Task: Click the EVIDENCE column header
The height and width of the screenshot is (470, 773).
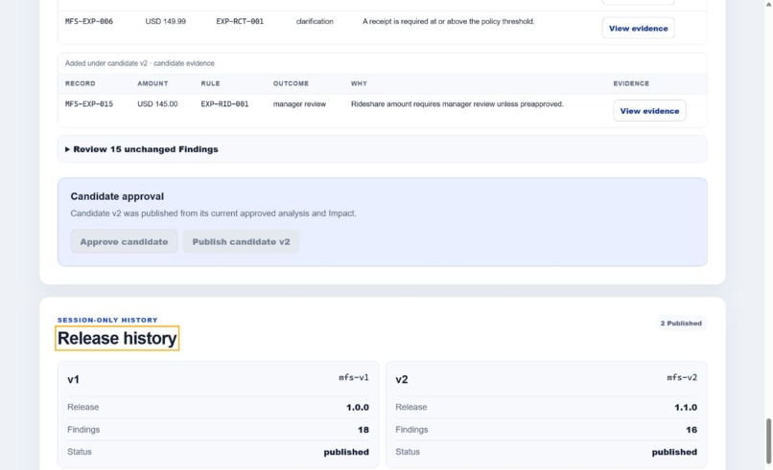Action: click(631, 83)
